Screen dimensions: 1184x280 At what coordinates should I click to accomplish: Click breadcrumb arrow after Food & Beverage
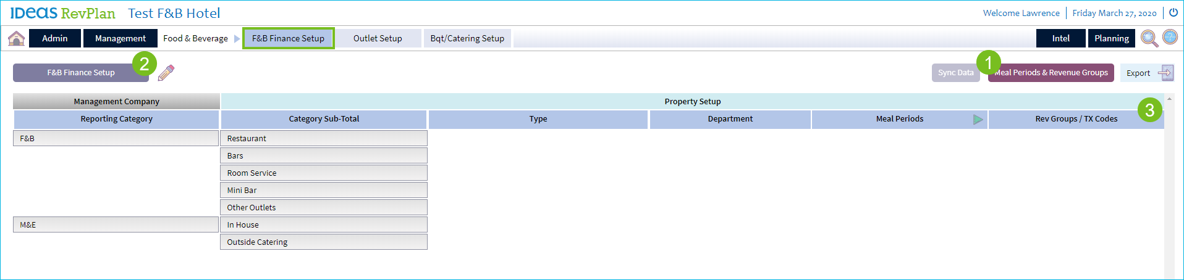237,38
